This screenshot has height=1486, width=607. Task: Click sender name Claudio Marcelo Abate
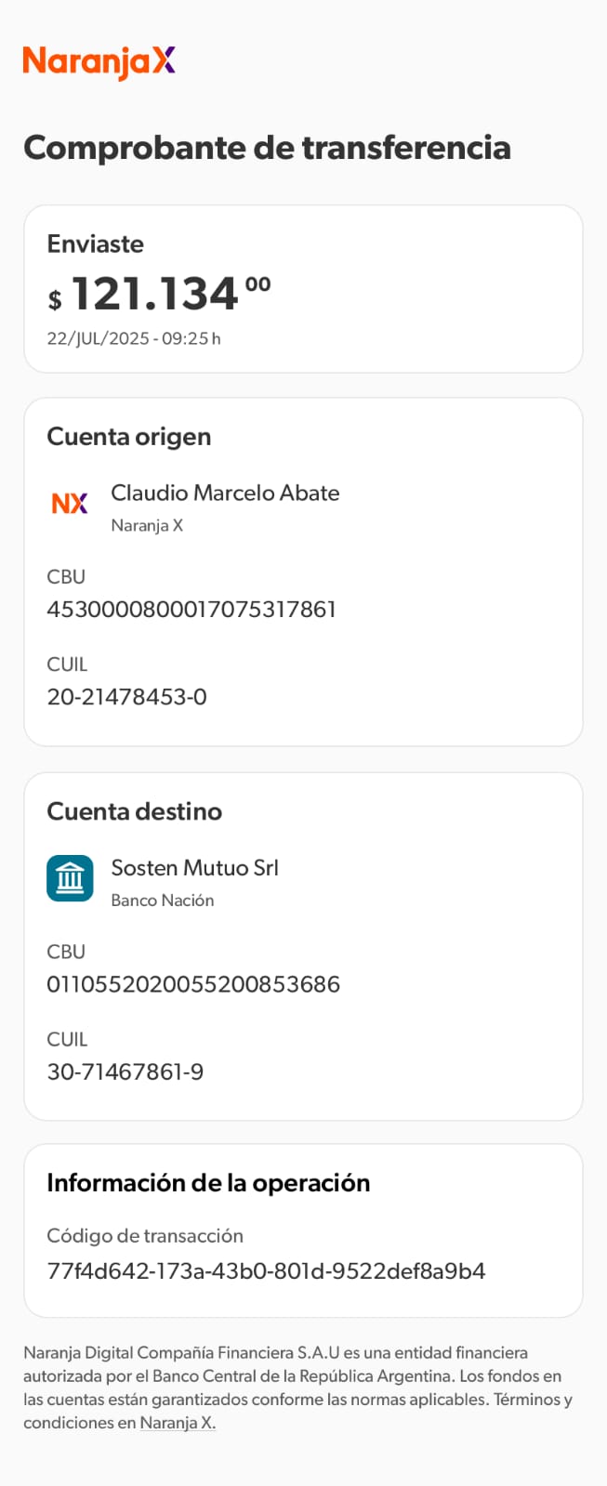(225, 493)
